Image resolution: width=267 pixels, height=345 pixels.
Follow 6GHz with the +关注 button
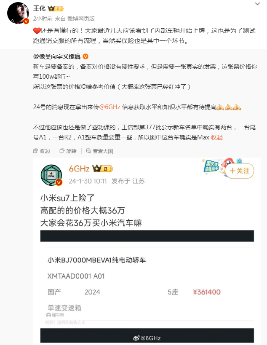point(240,171)
